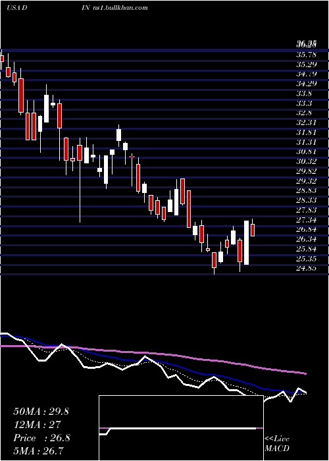Click the Price : 26.8 readout
The height and width of the screenshot is (461, 329).
tap(41, 438)
